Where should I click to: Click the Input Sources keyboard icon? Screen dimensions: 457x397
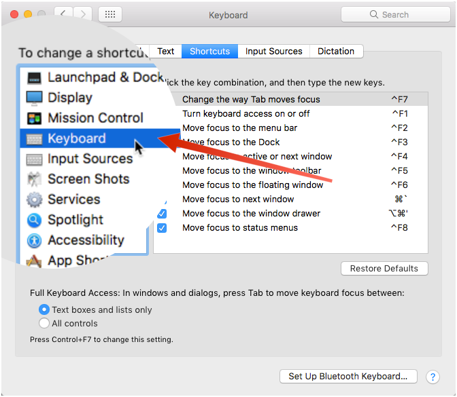pos(34,159)
